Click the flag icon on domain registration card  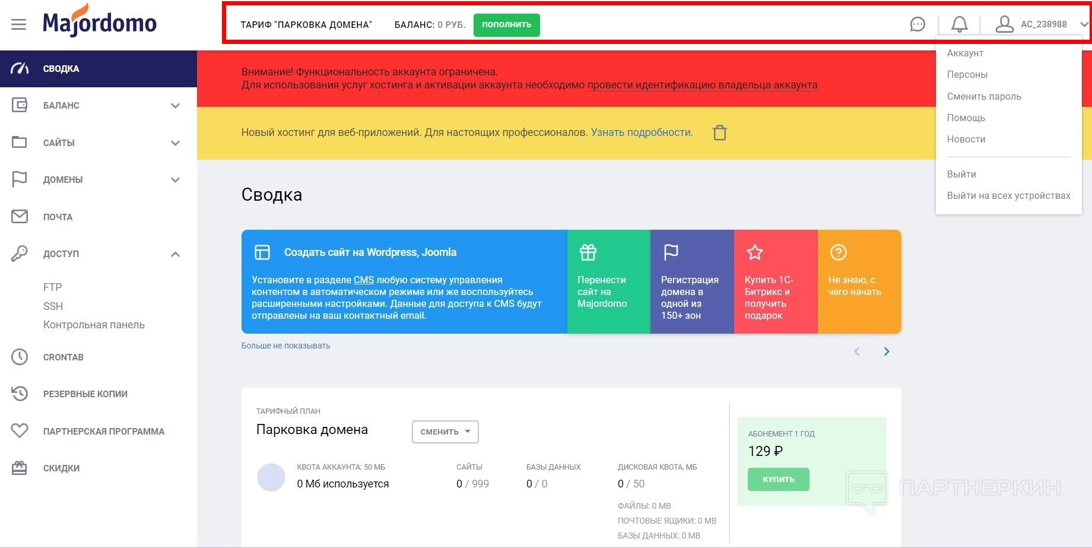(671, 252)
